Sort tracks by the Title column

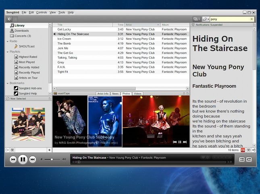click(x=83, y=25)
